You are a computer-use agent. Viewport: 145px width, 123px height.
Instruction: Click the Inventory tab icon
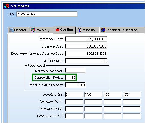tap(33, 30)
